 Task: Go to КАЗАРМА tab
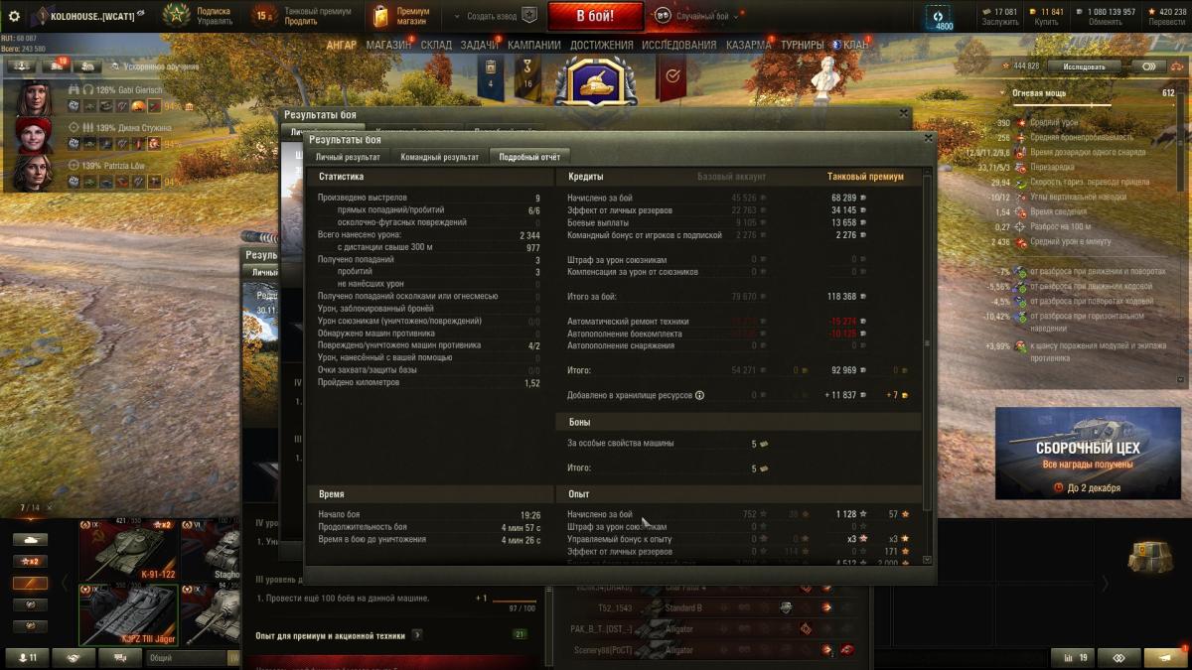tap(749, 45)
